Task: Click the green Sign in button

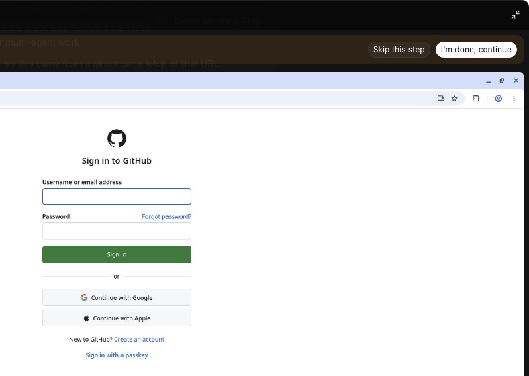Action: pos(117,254)
